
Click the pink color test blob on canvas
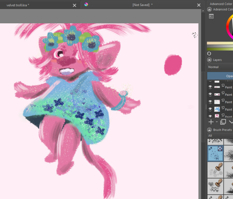[x=173, y=65]
